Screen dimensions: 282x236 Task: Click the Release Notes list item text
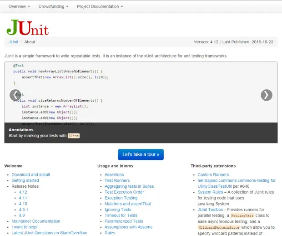[25, 186]
